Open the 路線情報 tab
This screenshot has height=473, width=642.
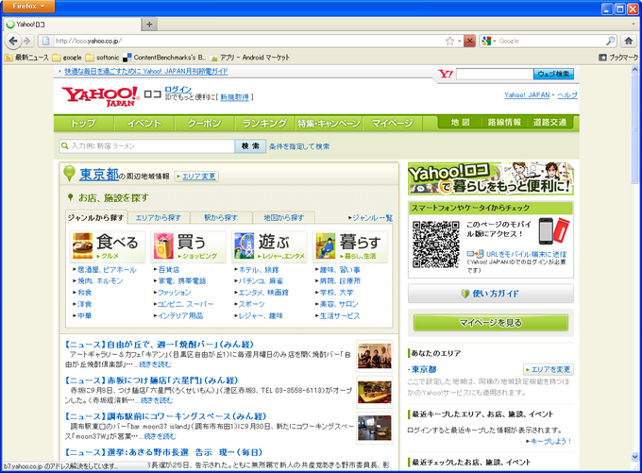click(504, 122)
